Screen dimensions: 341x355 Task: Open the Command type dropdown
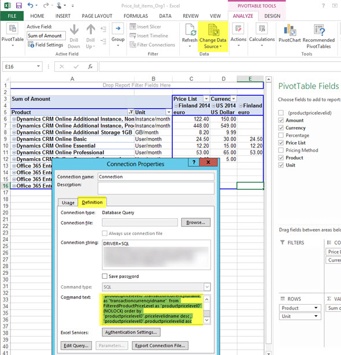tap(207, 287)
